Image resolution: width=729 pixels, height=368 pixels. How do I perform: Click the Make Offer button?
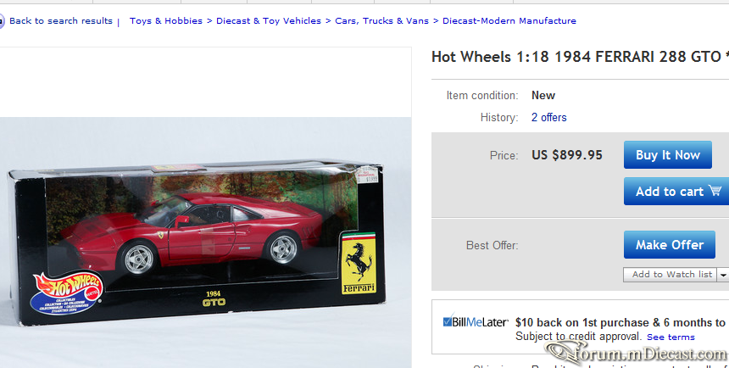(670, 245)
